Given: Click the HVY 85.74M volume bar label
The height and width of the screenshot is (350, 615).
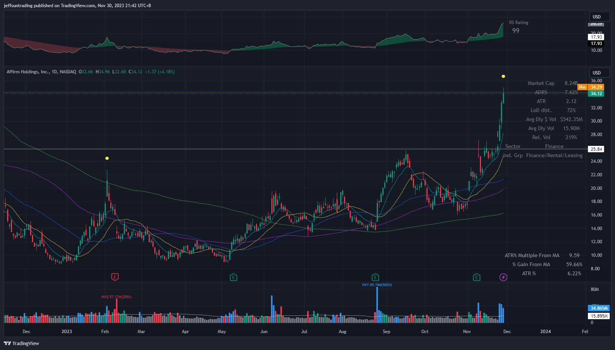Looking at the screenshot, I should (x=377, y=285).
